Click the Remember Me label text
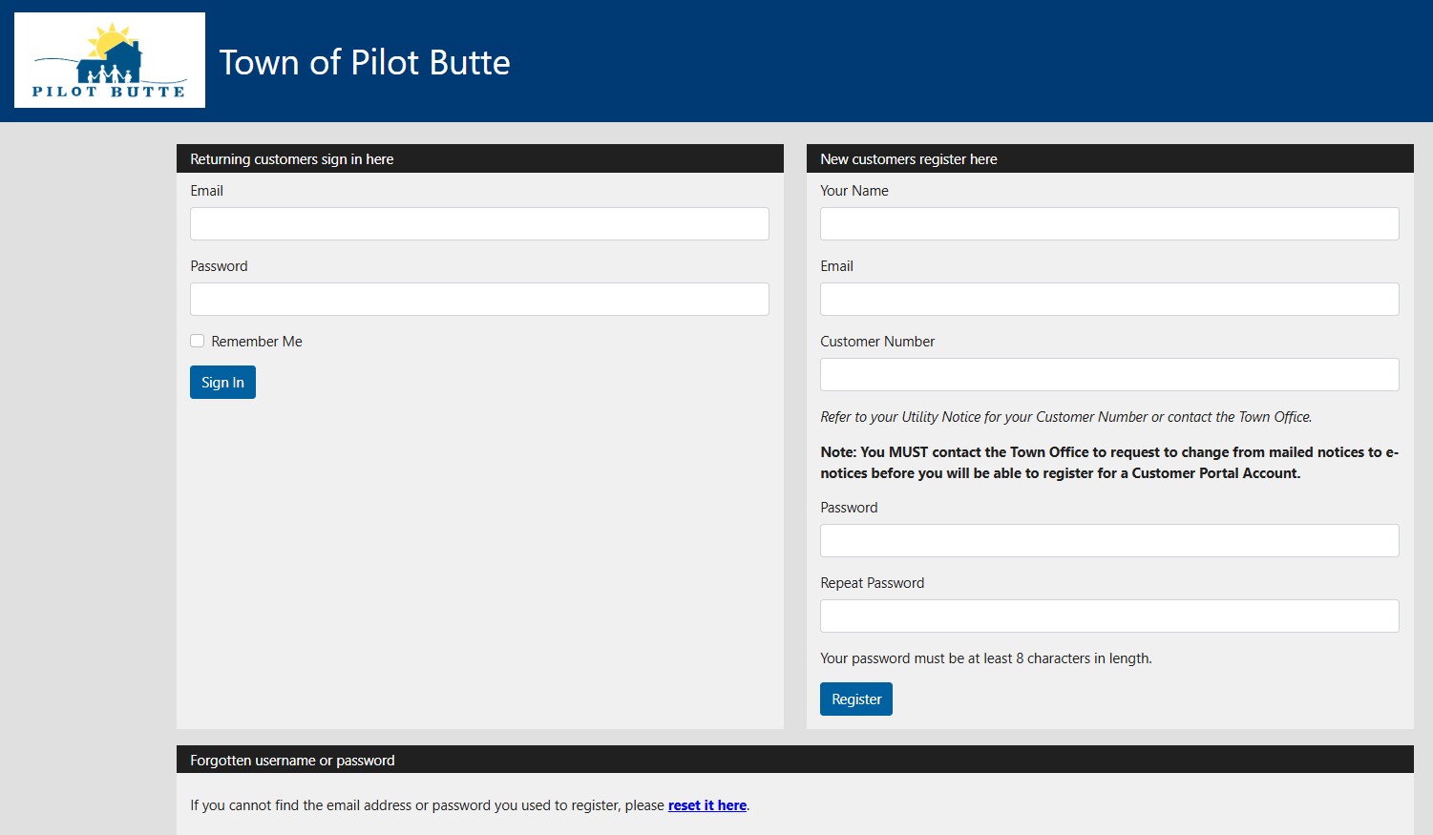This screenshot has height=835, width=1433. click(x=257, y=342)
